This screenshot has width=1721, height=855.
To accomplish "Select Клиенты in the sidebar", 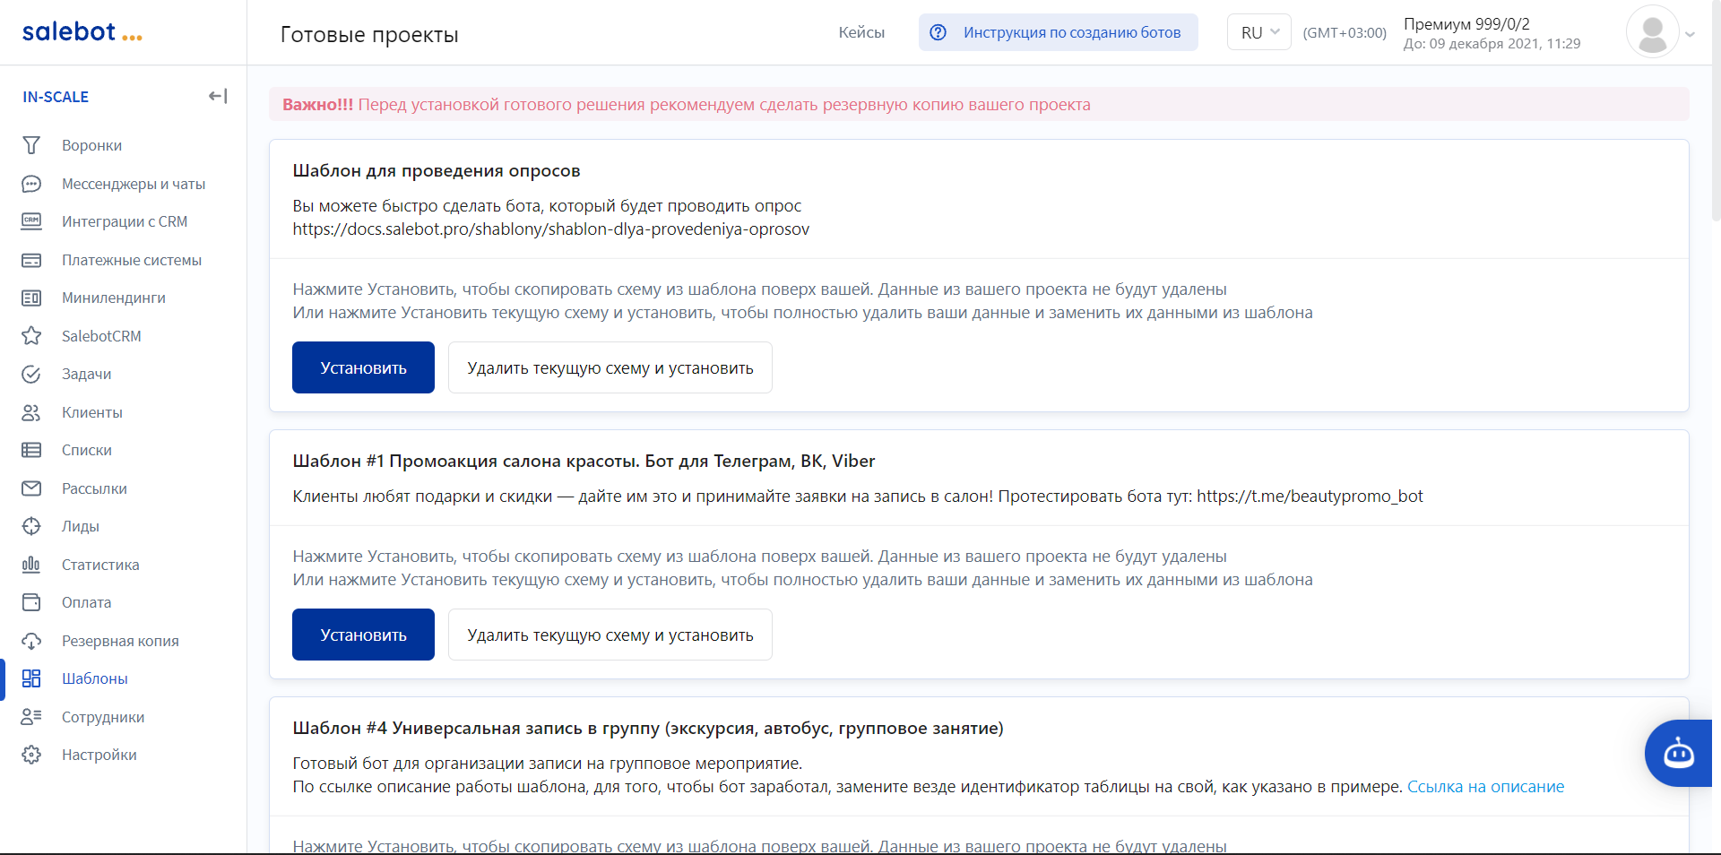I will point(92,412).
